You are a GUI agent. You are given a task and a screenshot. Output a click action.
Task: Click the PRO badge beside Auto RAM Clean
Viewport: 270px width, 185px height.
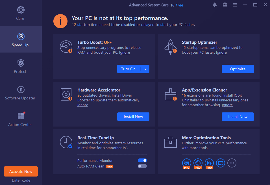click(109, 167)
